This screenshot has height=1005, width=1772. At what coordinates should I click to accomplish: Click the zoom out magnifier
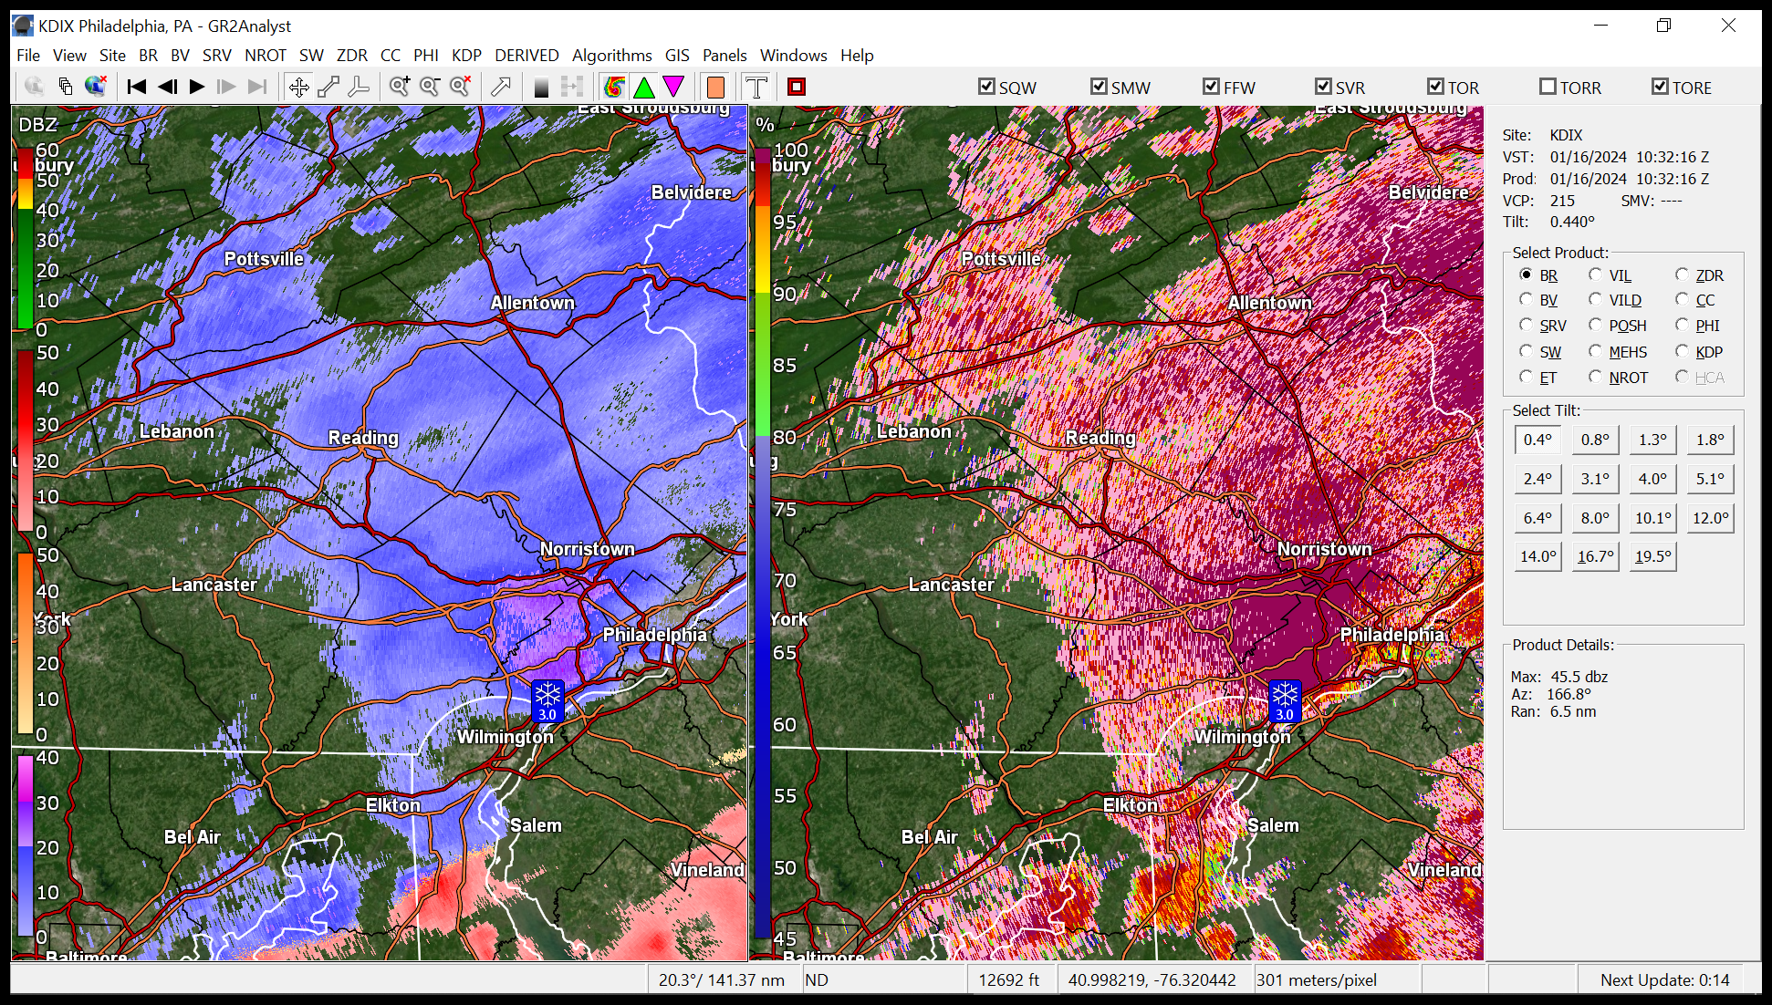(430, 87)
